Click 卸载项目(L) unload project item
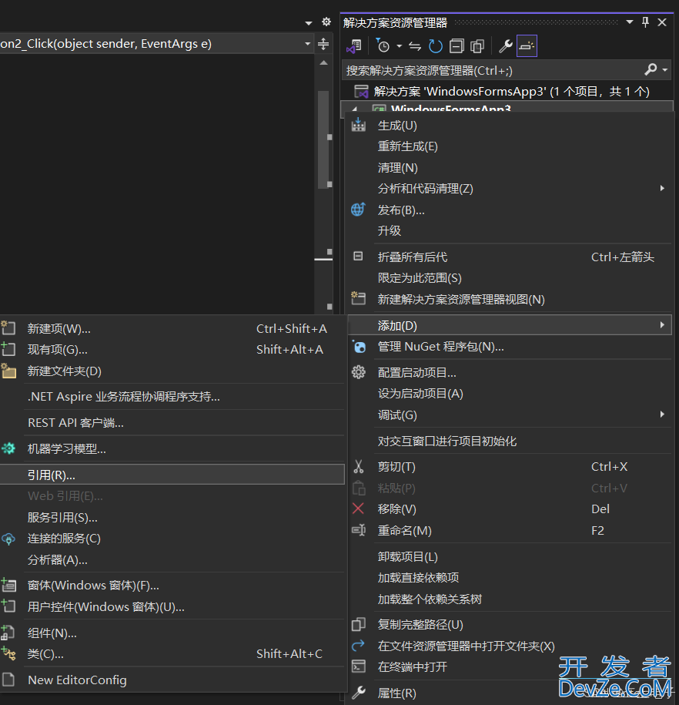The width and height of the screenshot is (679, 705). tap(510, 556)
